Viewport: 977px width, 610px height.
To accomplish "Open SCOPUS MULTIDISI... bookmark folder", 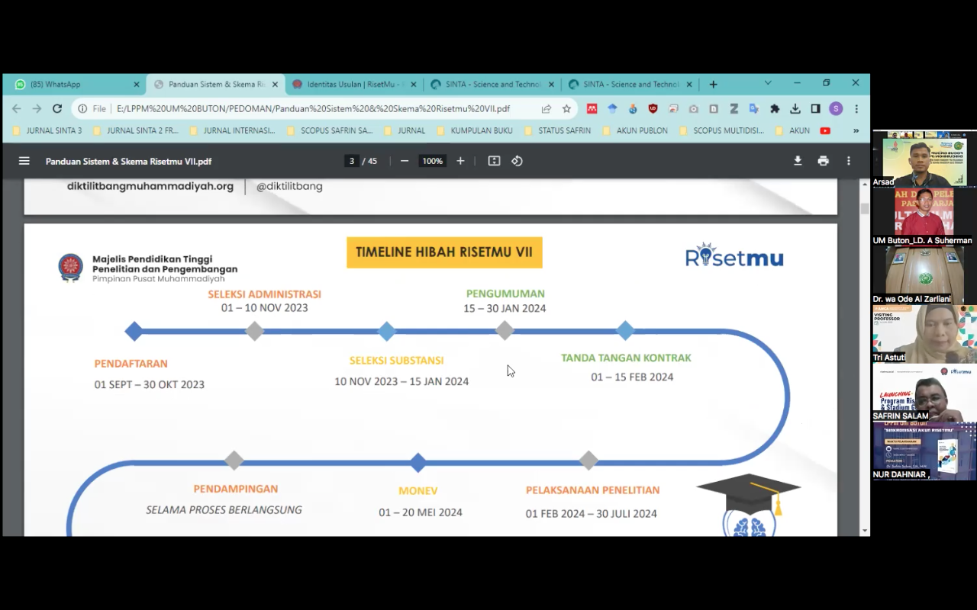I will (x=721, y=130).
